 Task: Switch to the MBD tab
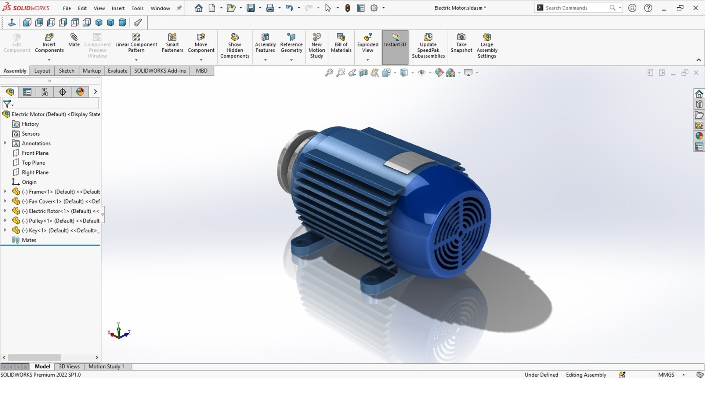(202, 71)
